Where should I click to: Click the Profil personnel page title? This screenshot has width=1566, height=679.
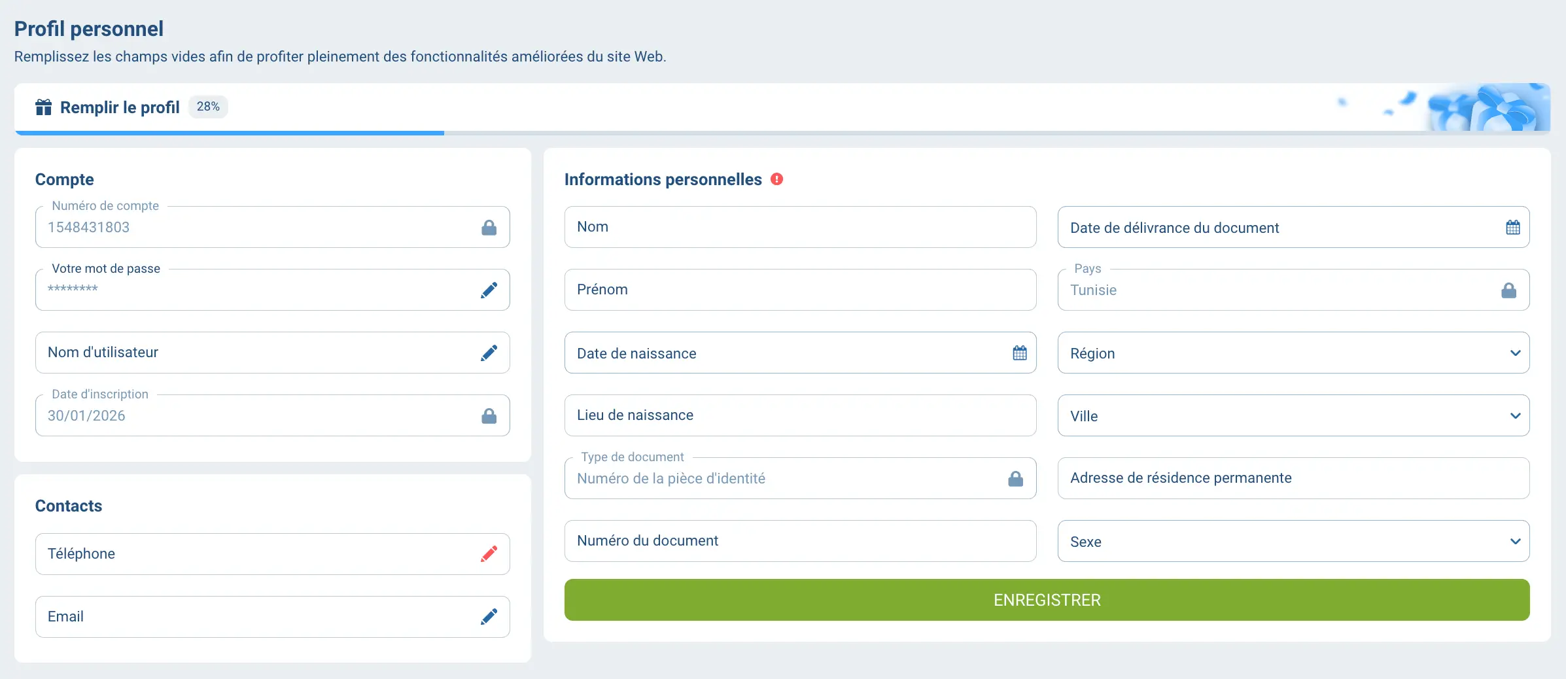click(x=89, y=29)
